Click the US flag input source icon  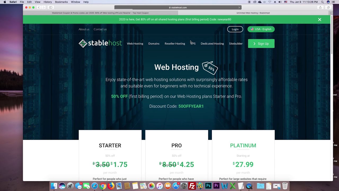point(286,2)
